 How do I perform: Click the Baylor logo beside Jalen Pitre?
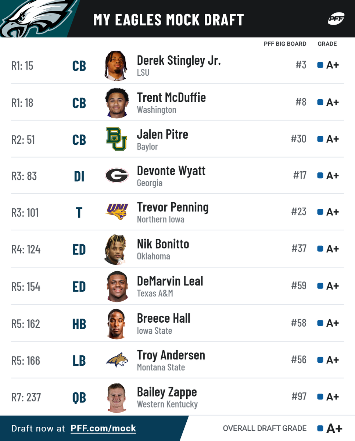click(116, 139)
